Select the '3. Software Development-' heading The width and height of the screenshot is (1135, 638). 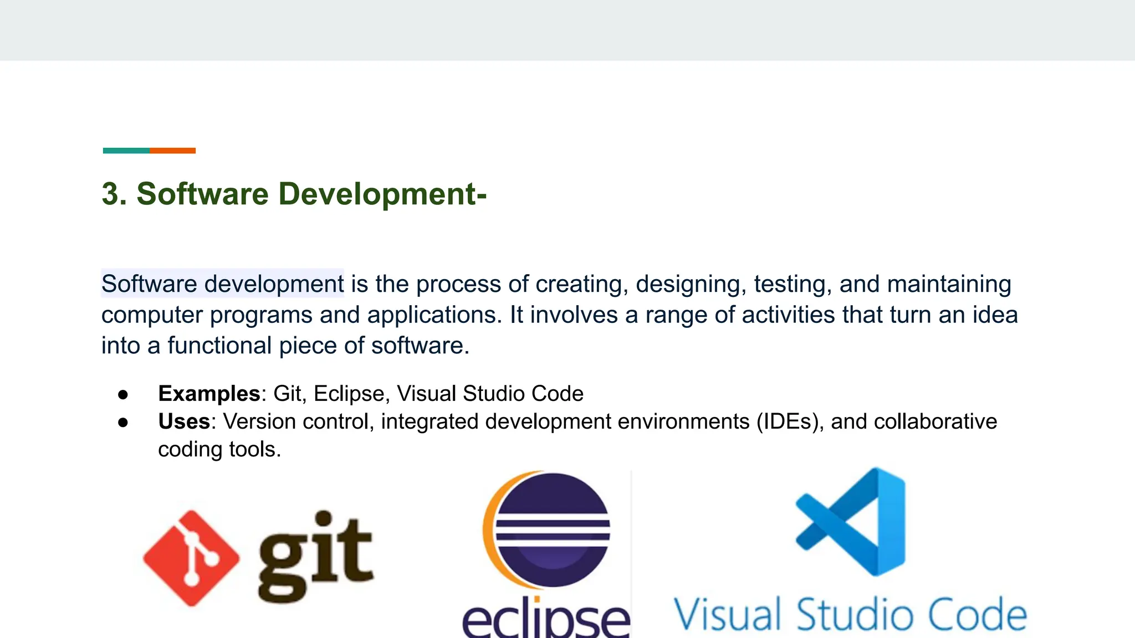coord(294,194)
